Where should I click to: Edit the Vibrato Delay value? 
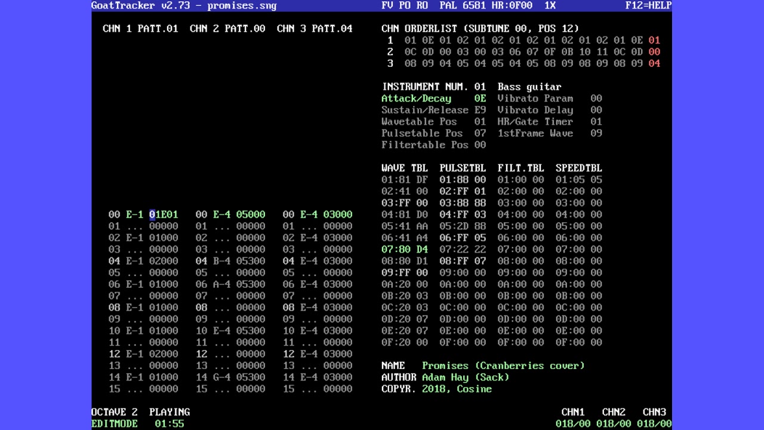[x=596, y=110]
